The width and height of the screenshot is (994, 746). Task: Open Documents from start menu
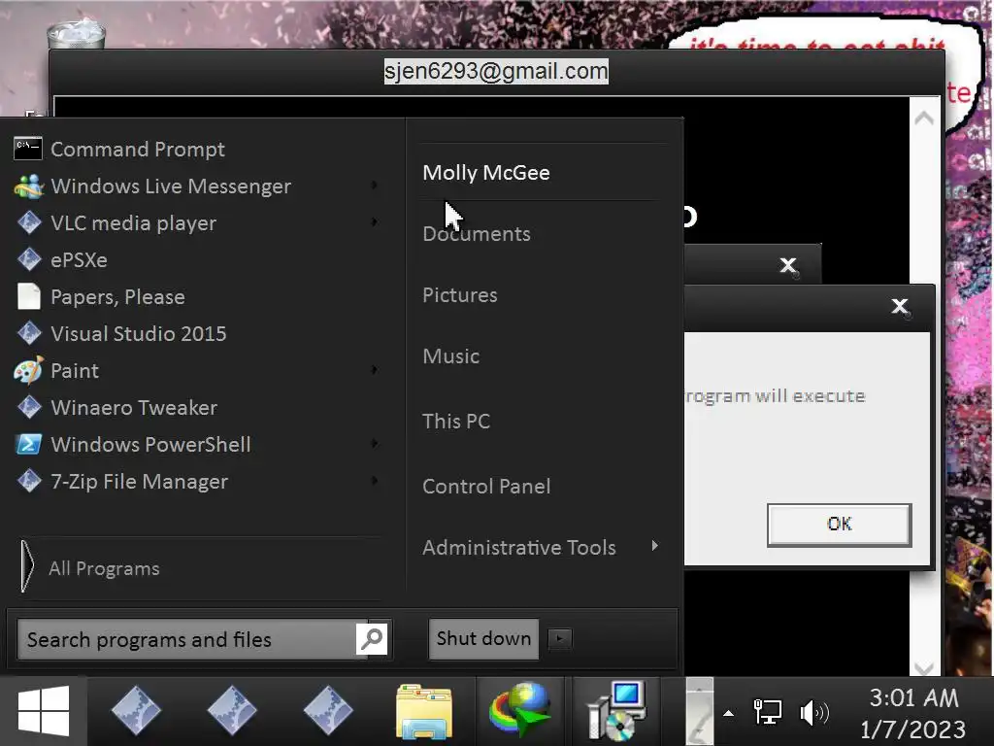(x=476, y=234)
